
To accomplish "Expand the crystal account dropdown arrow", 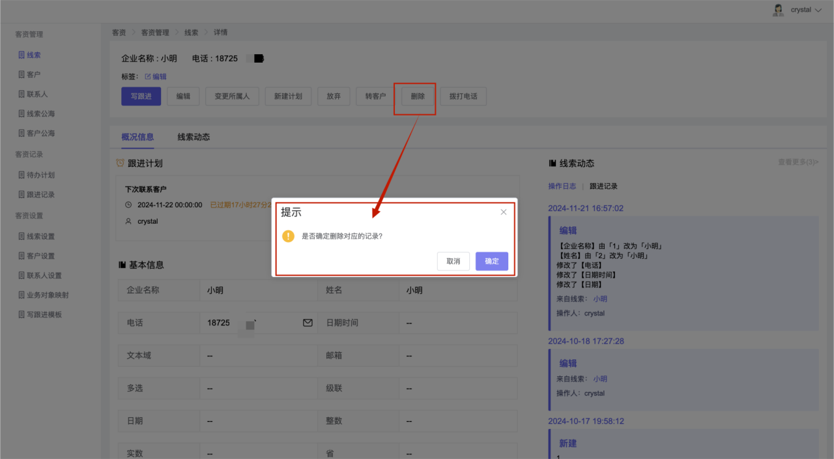I will (818, 10).
